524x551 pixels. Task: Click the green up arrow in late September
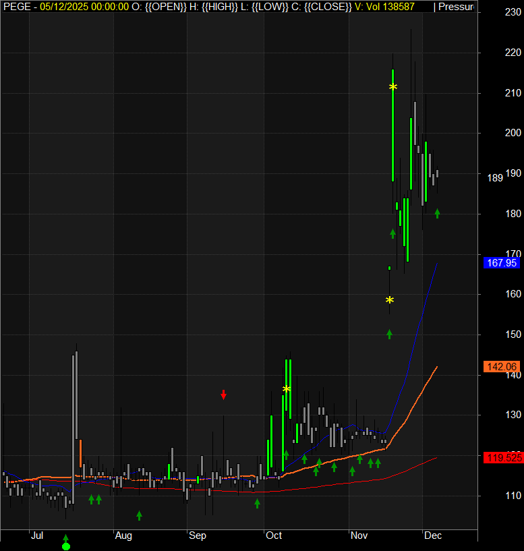[x=257, y=504]
